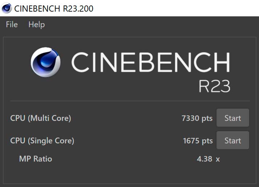Click the R23 version text under the logo

tap(214, 86)
